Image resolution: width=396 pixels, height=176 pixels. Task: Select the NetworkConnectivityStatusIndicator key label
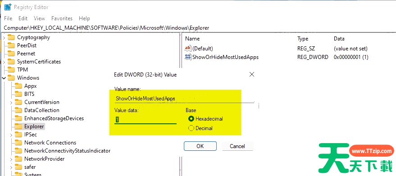pyautogui.click(x=68, y=151)
